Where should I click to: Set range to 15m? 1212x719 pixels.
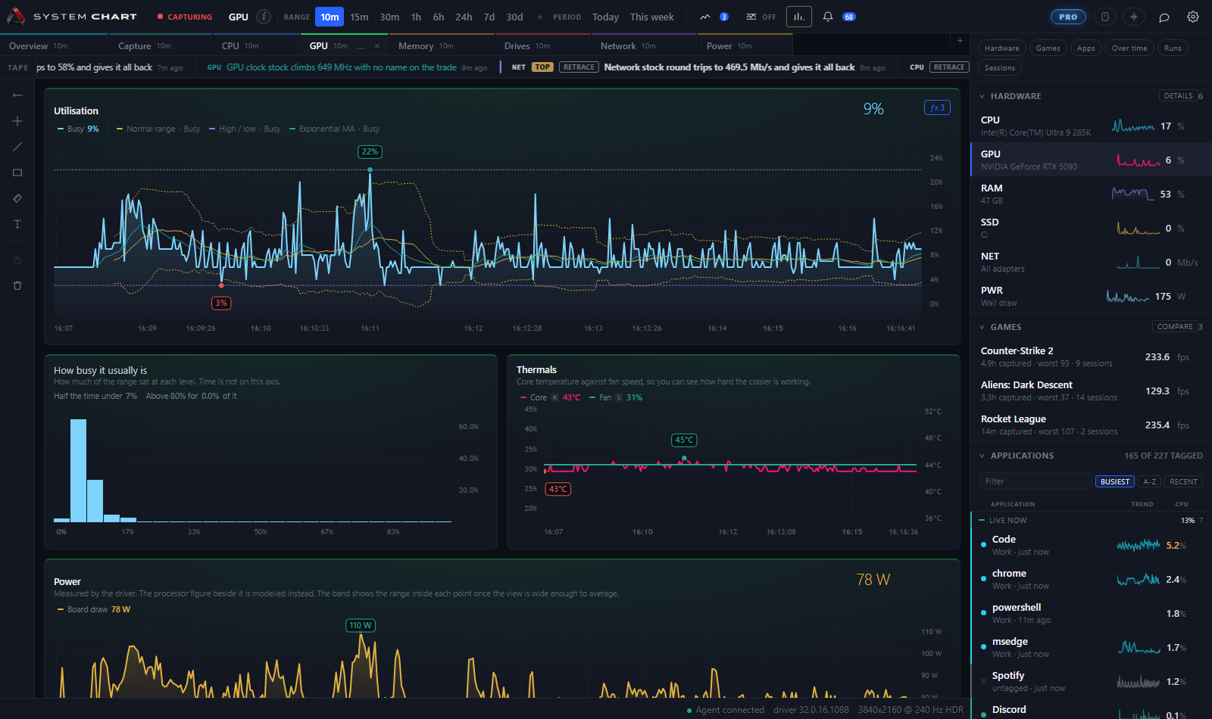point(359,17)
